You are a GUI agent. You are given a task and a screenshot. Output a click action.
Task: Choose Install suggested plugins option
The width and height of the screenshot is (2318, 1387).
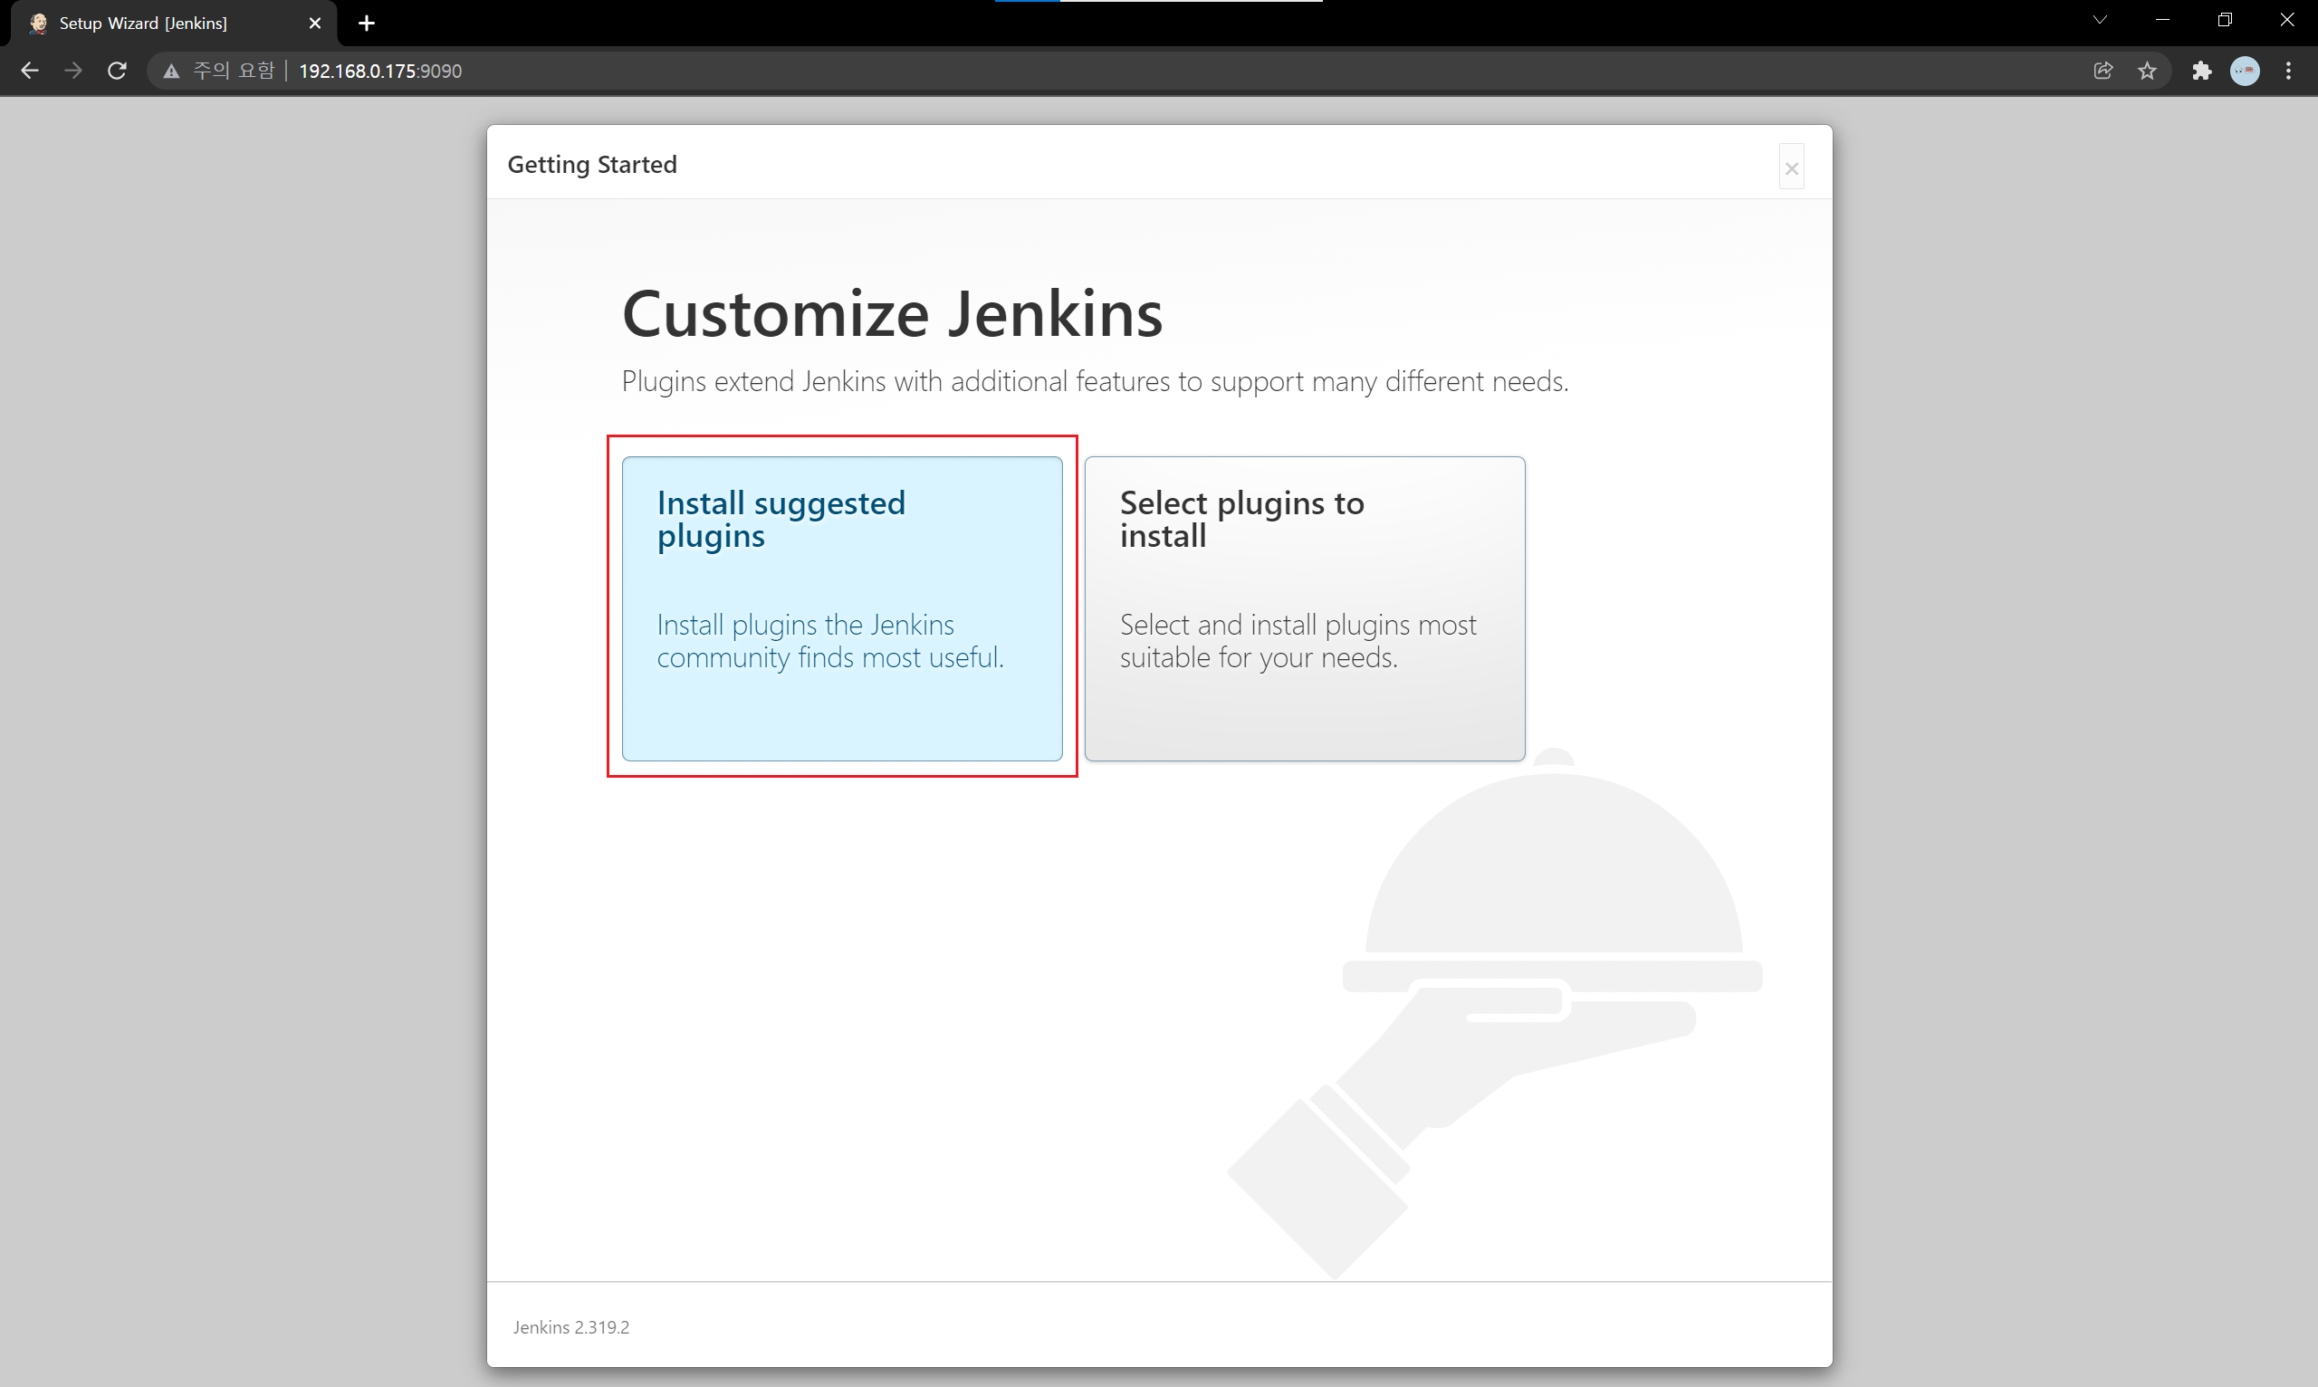click(x=841, y=608)
